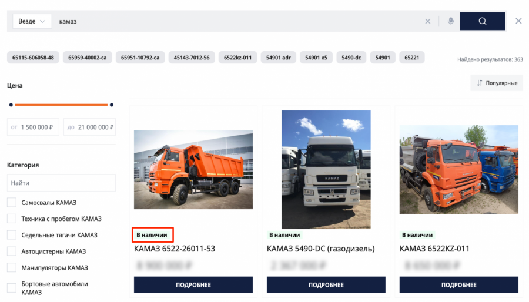Screen dimensions: 529x302
Task: Check the Техника с пробегом КАМАЗ category
Action: [12, 219]
